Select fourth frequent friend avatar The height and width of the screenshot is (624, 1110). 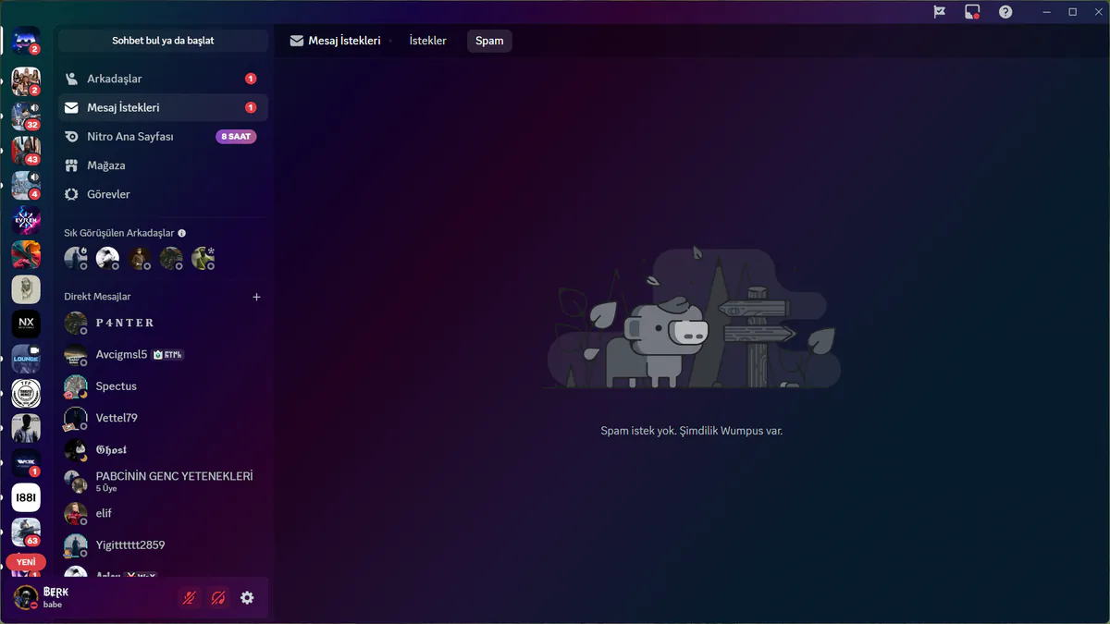click(171, 258)
